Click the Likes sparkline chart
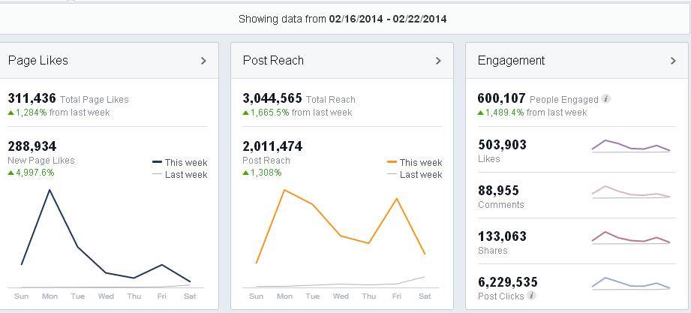 (630, 146)
